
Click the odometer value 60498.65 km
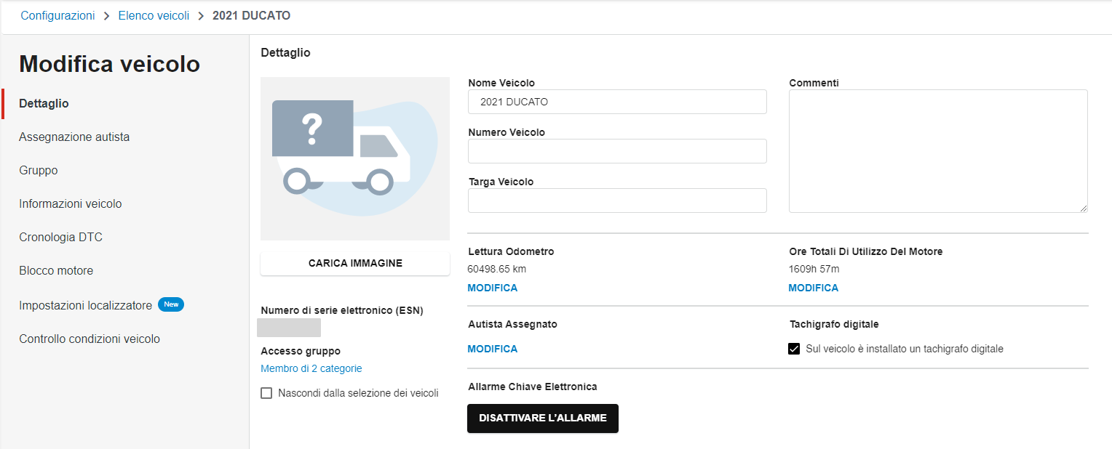coord(496,269)
